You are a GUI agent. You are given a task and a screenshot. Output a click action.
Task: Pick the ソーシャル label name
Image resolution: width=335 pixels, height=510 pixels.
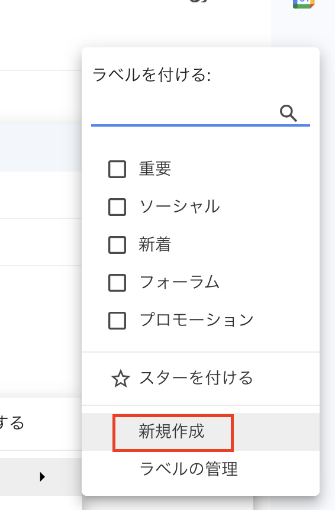[x=179, y=207]
